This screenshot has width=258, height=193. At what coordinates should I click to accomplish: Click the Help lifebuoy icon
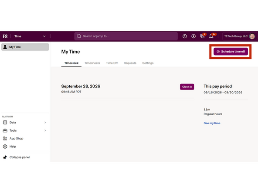[5, 146]
